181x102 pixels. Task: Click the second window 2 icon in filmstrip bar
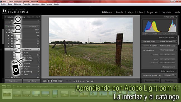point(9,86)
